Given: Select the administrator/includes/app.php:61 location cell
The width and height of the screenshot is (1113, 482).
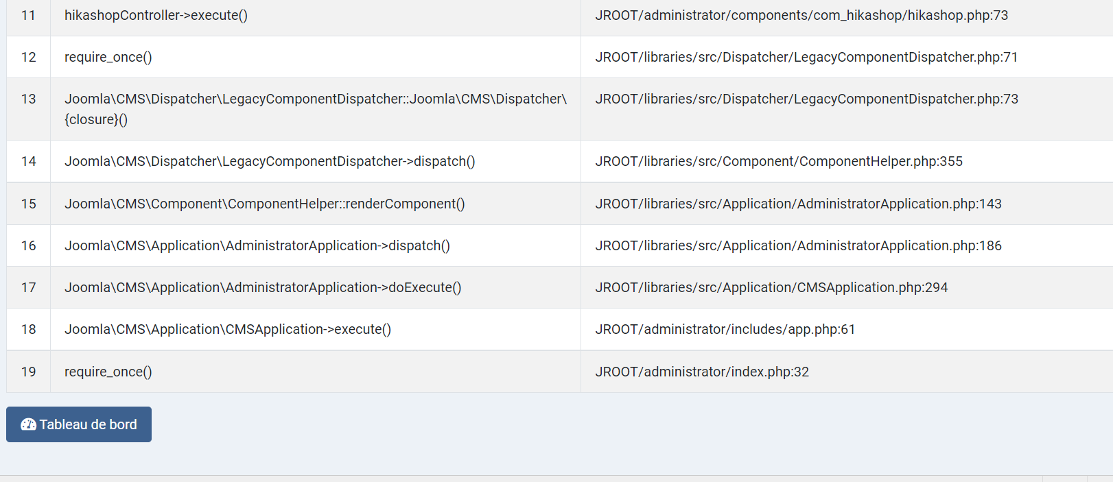Looking at the screenshot, I should pos(725,329).
